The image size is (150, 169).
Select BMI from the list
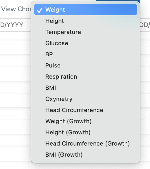pos(86,88)
